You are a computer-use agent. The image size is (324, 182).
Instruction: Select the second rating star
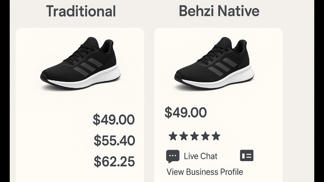[184, 136]
